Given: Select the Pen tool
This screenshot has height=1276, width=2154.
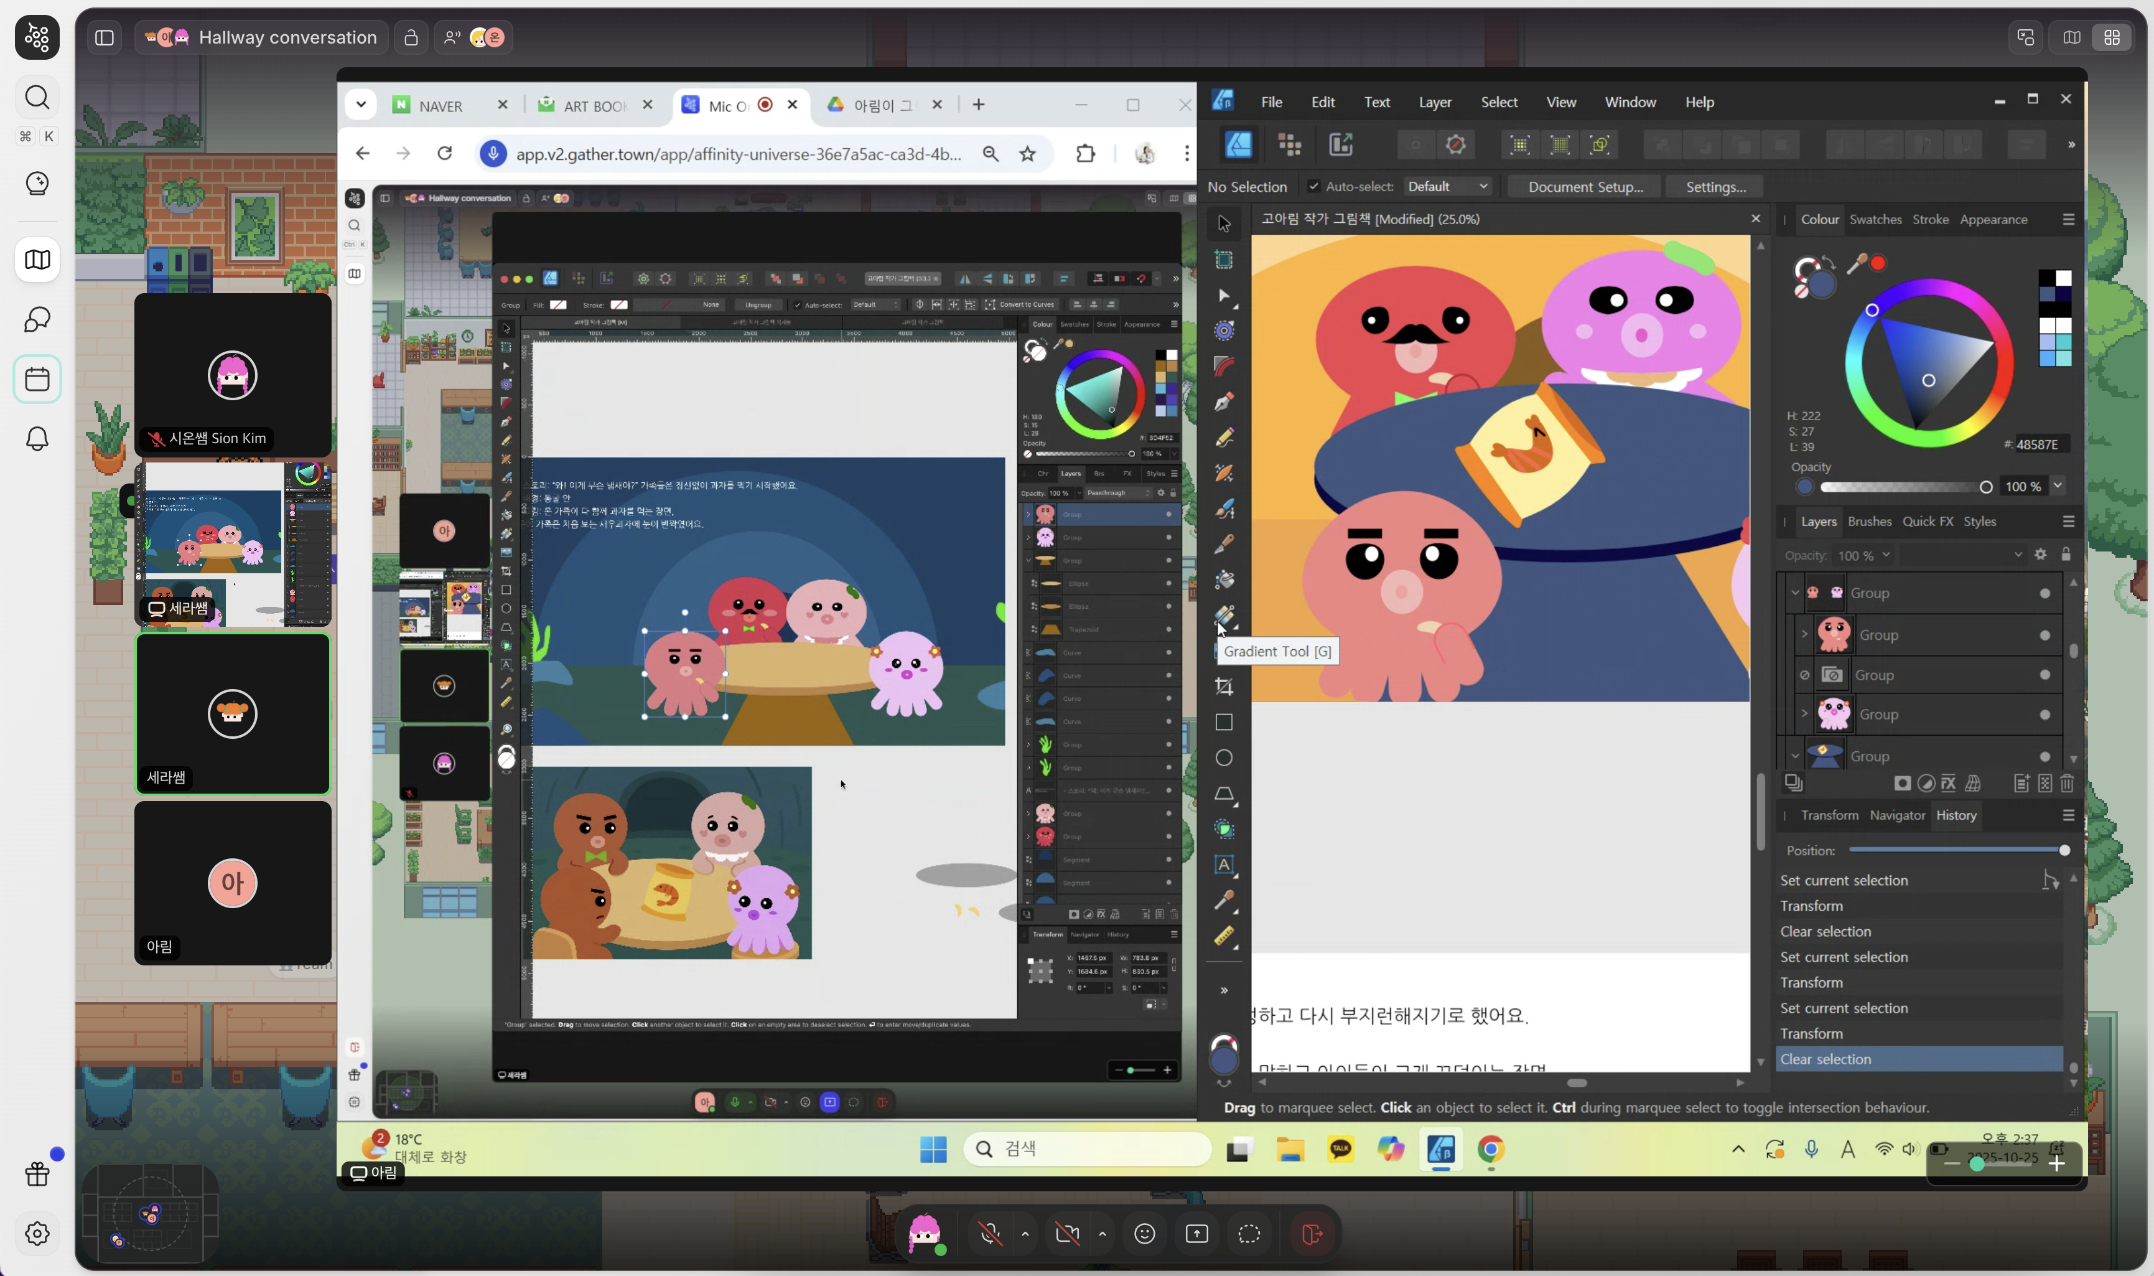Looking at the screenshot, I should 1224,401.
